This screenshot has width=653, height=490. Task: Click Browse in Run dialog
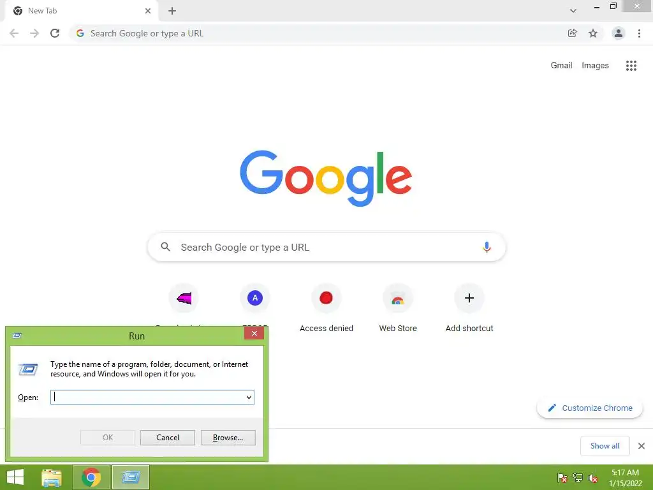click(228, 438)
